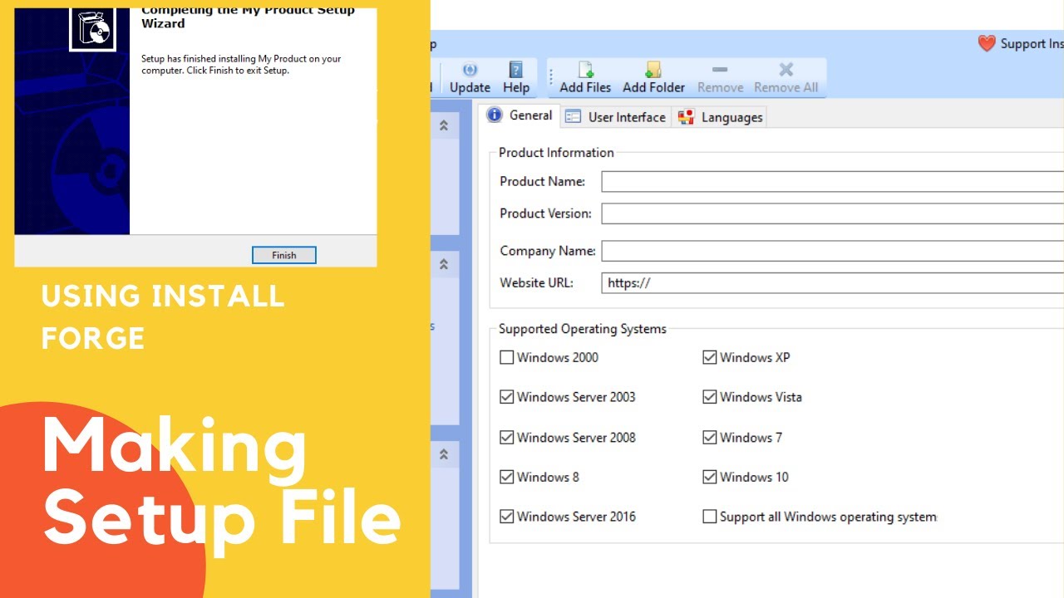Click the 'Supported Operating Systems' group label
Screen dimensions: 1064x598
pos(583,329)
